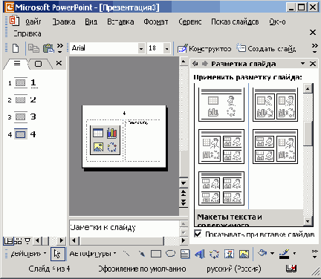
Task: Toggle the show-when-inserting-slides checkbox
Action: click(198, 234)
